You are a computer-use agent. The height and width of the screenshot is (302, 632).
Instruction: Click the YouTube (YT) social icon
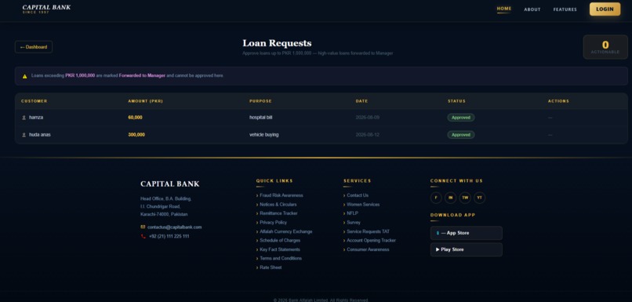(479, 198)
